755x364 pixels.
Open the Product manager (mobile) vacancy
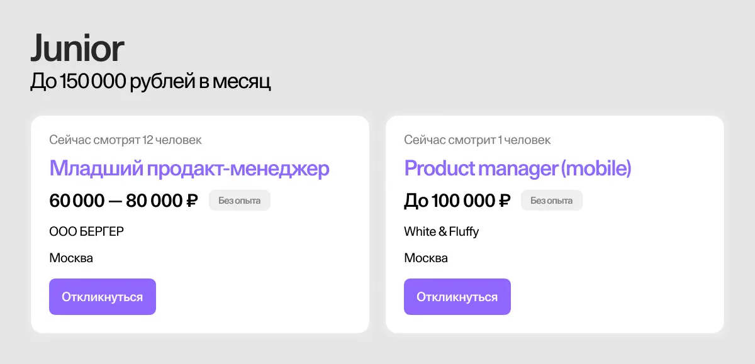517,168
